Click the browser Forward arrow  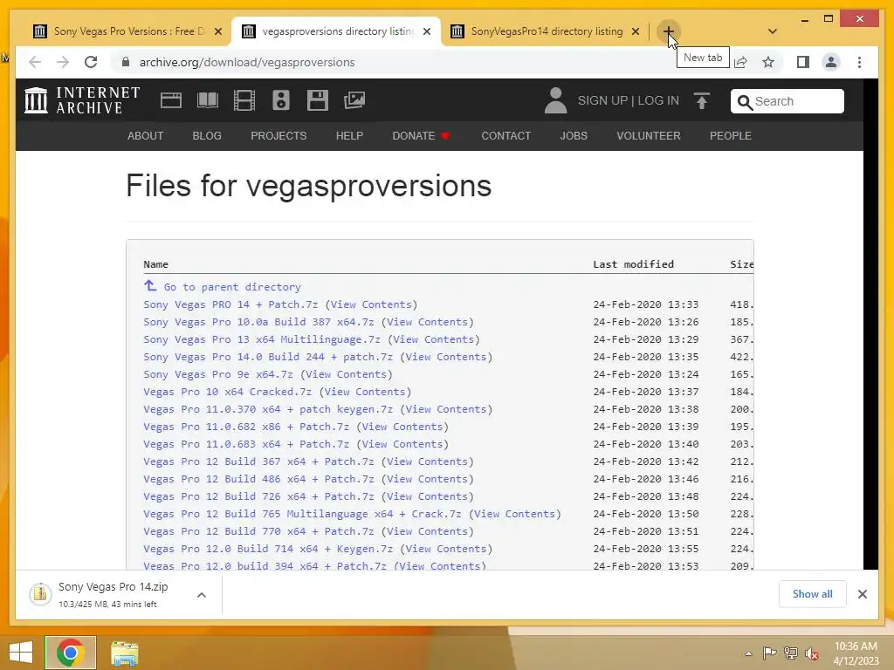coord(63,62)
